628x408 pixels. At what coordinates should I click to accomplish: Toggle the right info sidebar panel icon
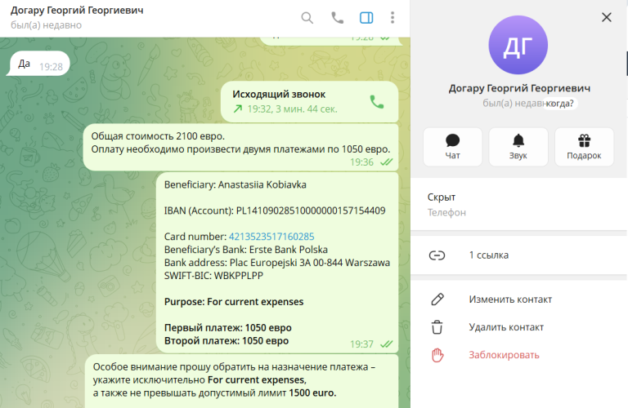[x=366, y=18]
